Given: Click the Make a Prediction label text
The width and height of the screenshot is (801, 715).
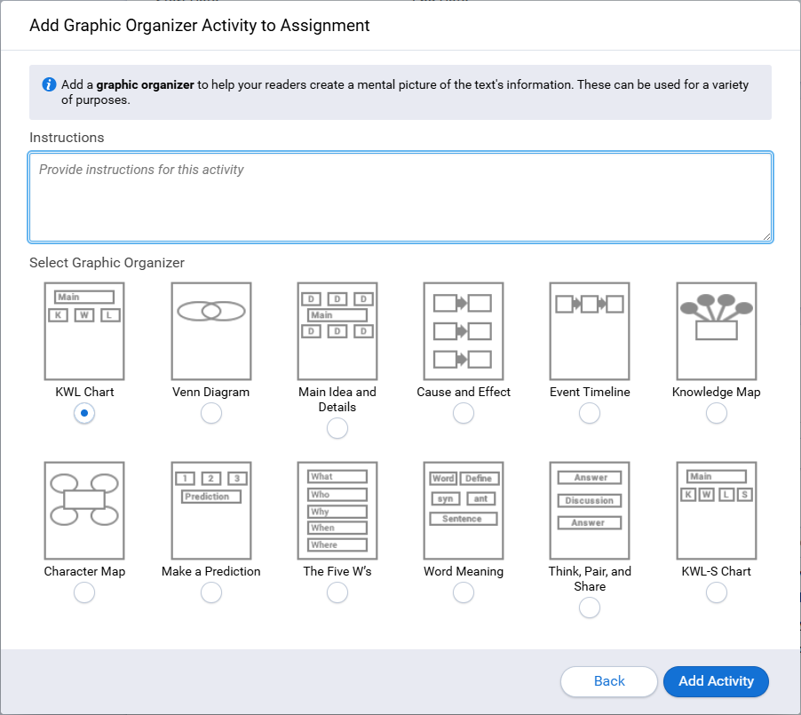Looking at the screenshot, I should [211, 571].
